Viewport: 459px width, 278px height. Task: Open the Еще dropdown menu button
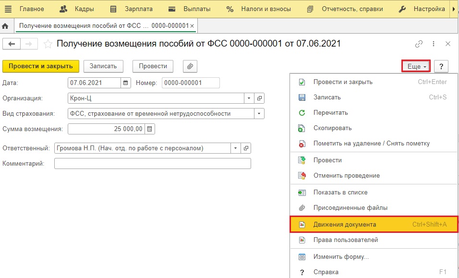pyautogui.click(x=416, y=66)
